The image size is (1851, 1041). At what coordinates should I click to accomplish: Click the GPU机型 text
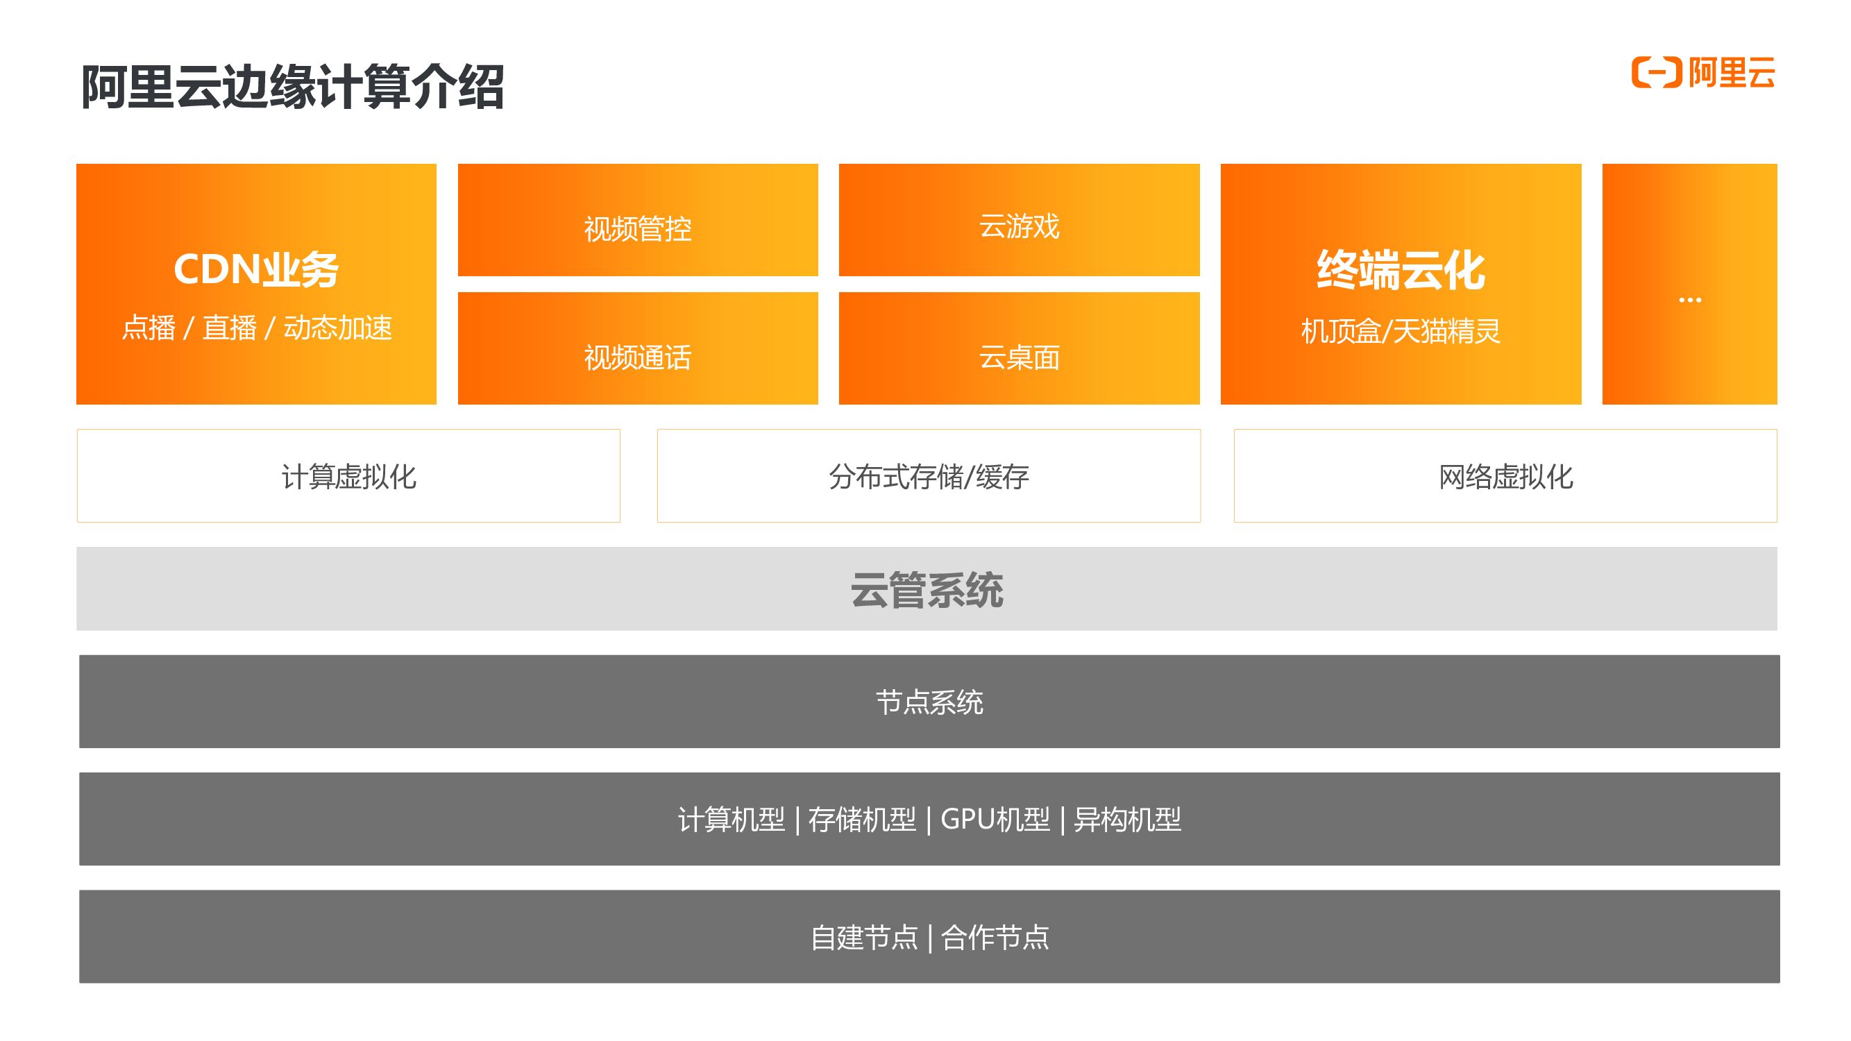995,820
